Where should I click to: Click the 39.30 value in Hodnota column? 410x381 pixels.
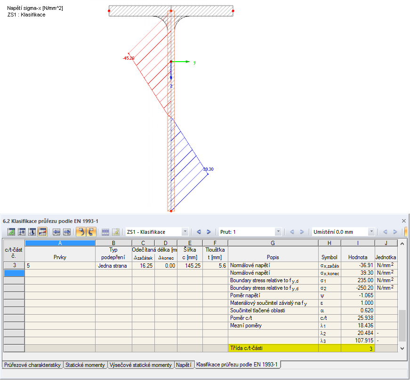(x=358, y=273)
